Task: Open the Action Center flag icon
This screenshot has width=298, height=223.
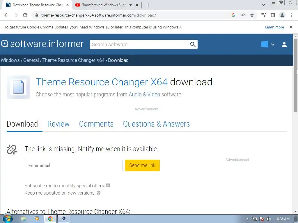Action: [x=262, y=219]
